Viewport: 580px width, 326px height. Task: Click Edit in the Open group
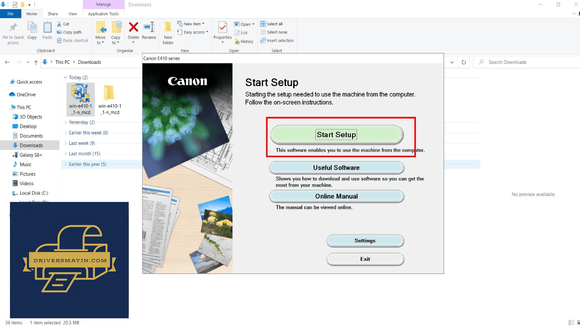[241, 33]
